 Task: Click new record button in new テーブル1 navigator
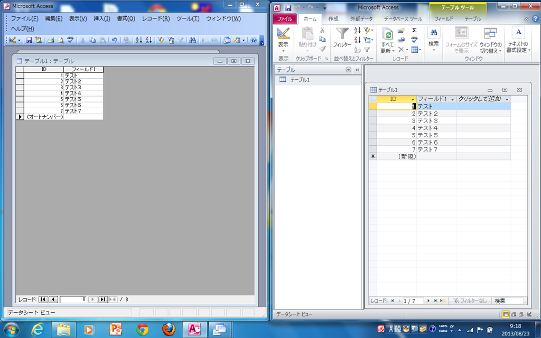pyautogui.click(x=443, y=301)
